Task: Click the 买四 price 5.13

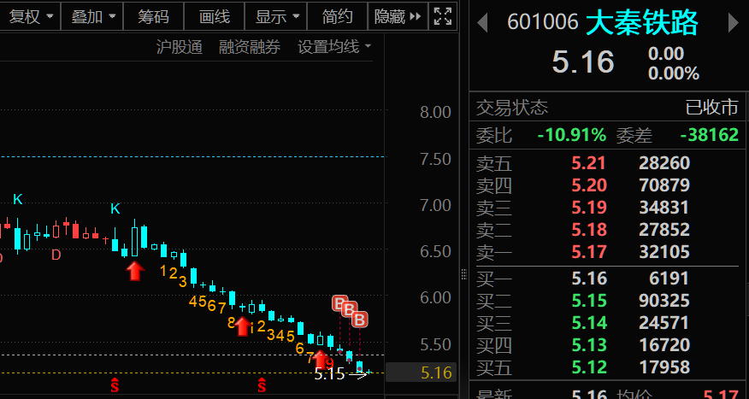Action: pyautogui.click(x=588, y=345)
